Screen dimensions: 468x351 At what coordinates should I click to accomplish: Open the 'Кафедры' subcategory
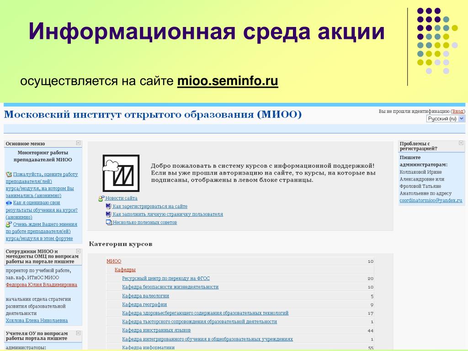tap(125, 270)
